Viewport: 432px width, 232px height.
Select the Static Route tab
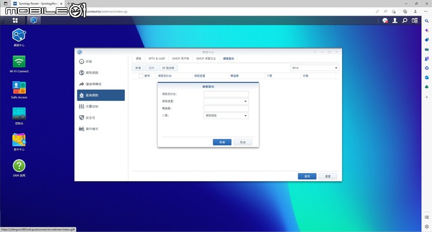point(229,58)
